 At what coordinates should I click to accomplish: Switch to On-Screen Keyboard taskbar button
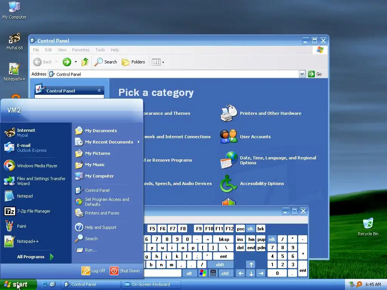coord(151,284)
